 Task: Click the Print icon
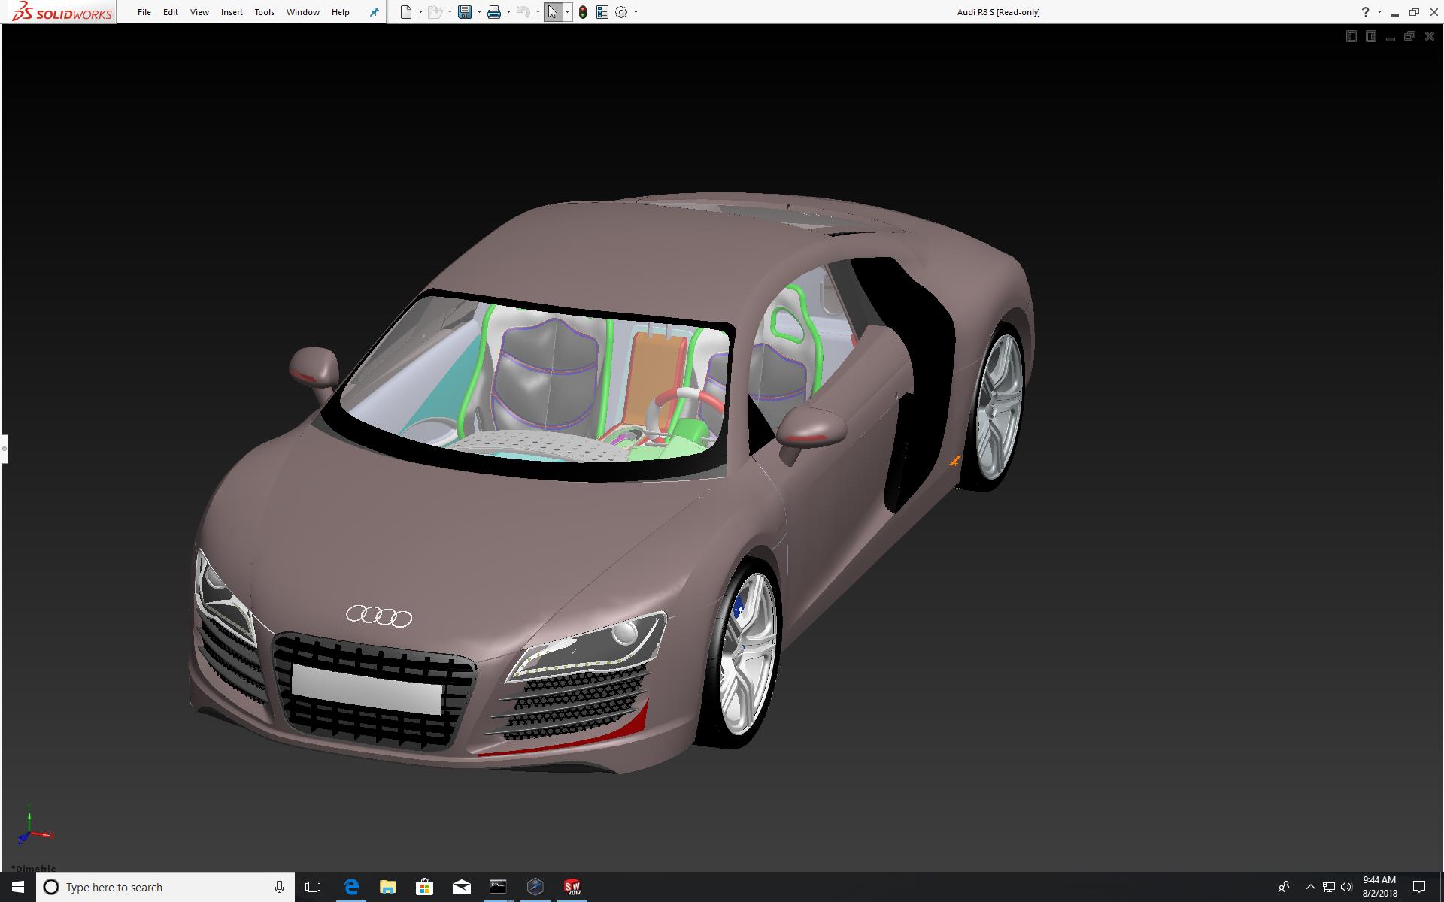click(494, 12)
